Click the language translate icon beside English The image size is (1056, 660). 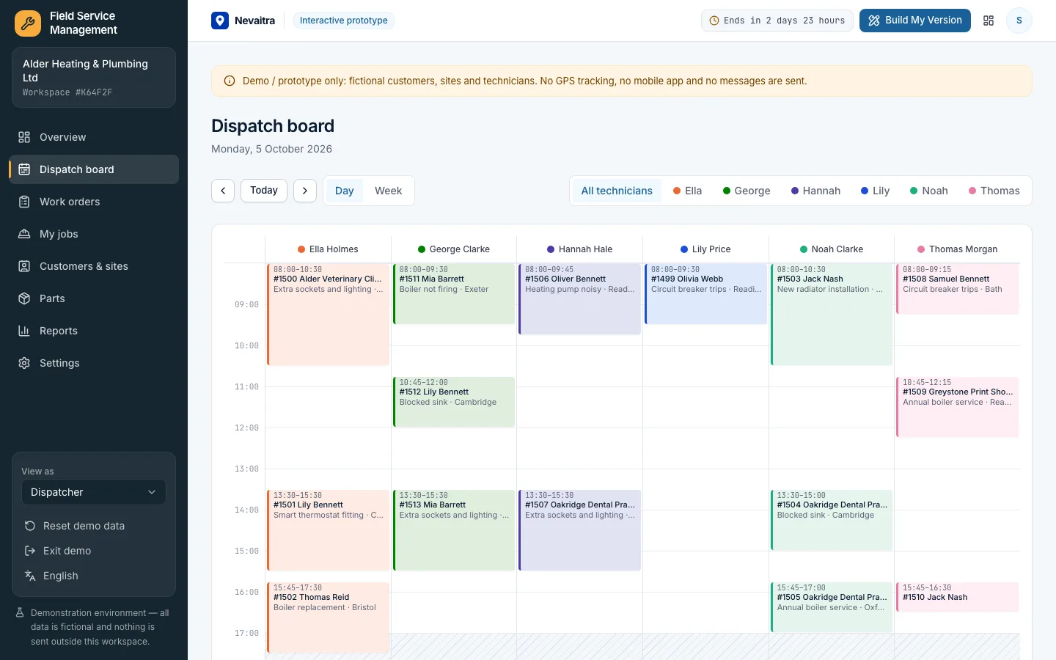[30, 576]
